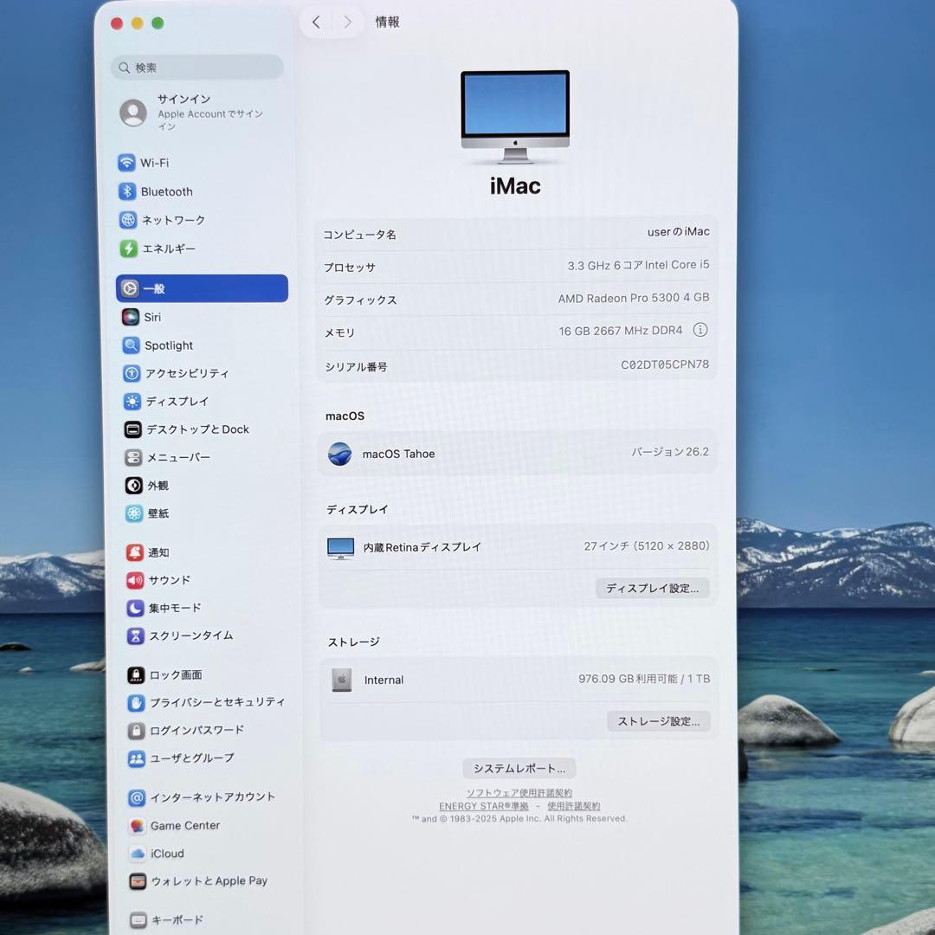Open サウンド speaker icon
Screen dimensions: 935x935
coord(135,580)
